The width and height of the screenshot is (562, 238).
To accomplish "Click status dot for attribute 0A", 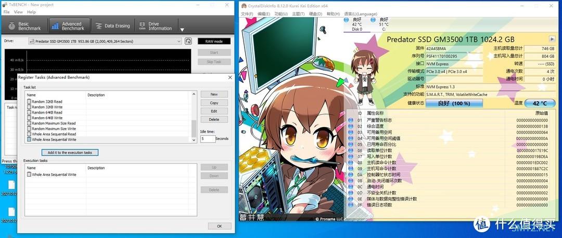I will coord(351,175).
